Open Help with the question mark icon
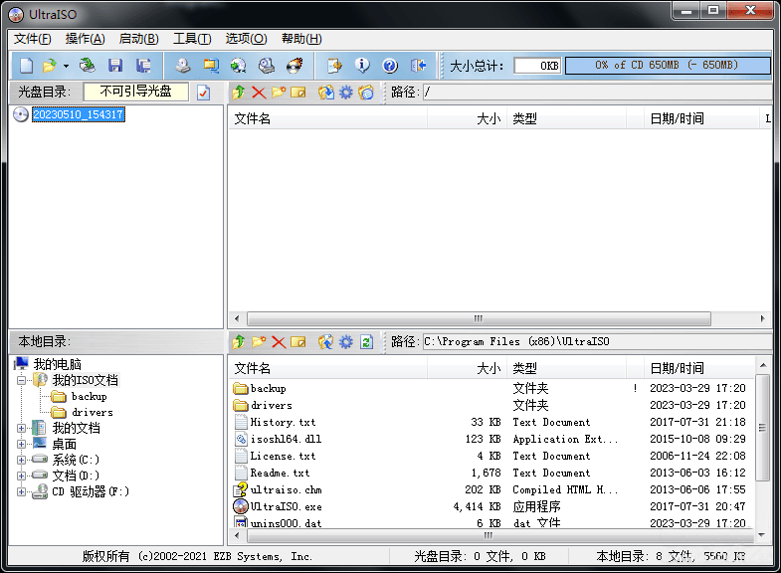The height and width of the screenshot is (573, 781). [x=390, y=66]
